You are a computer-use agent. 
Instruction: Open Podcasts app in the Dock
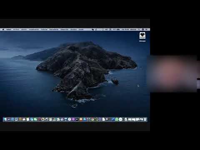pos(73,119)
